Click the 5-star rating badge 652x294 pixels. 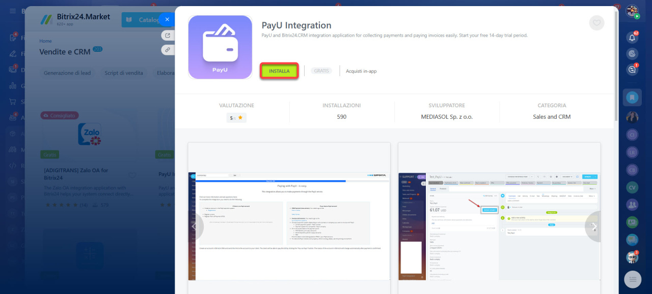[236, 118]
